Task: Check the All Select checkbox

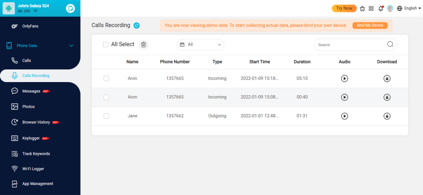Action: click(106, 45)
